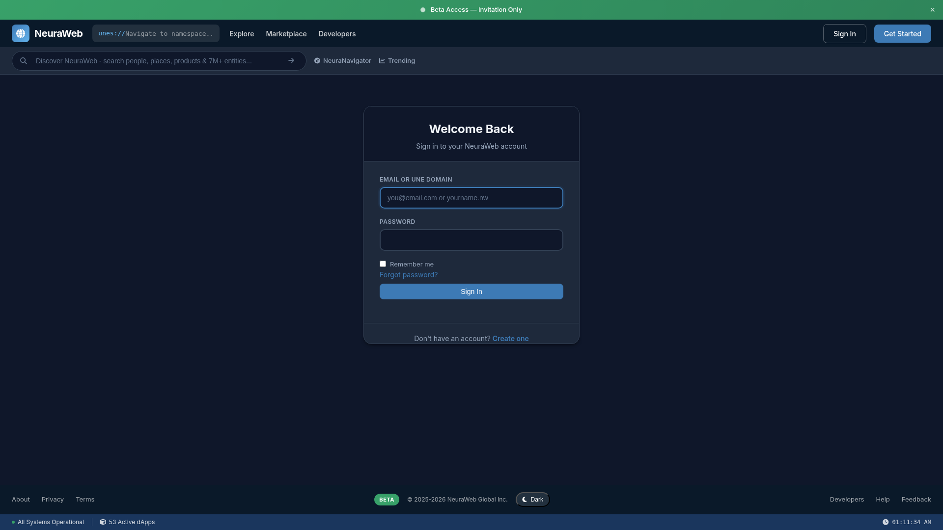Click All Systems Operational status
This screenshot has height=530, width=943.
tap(48, 522)
